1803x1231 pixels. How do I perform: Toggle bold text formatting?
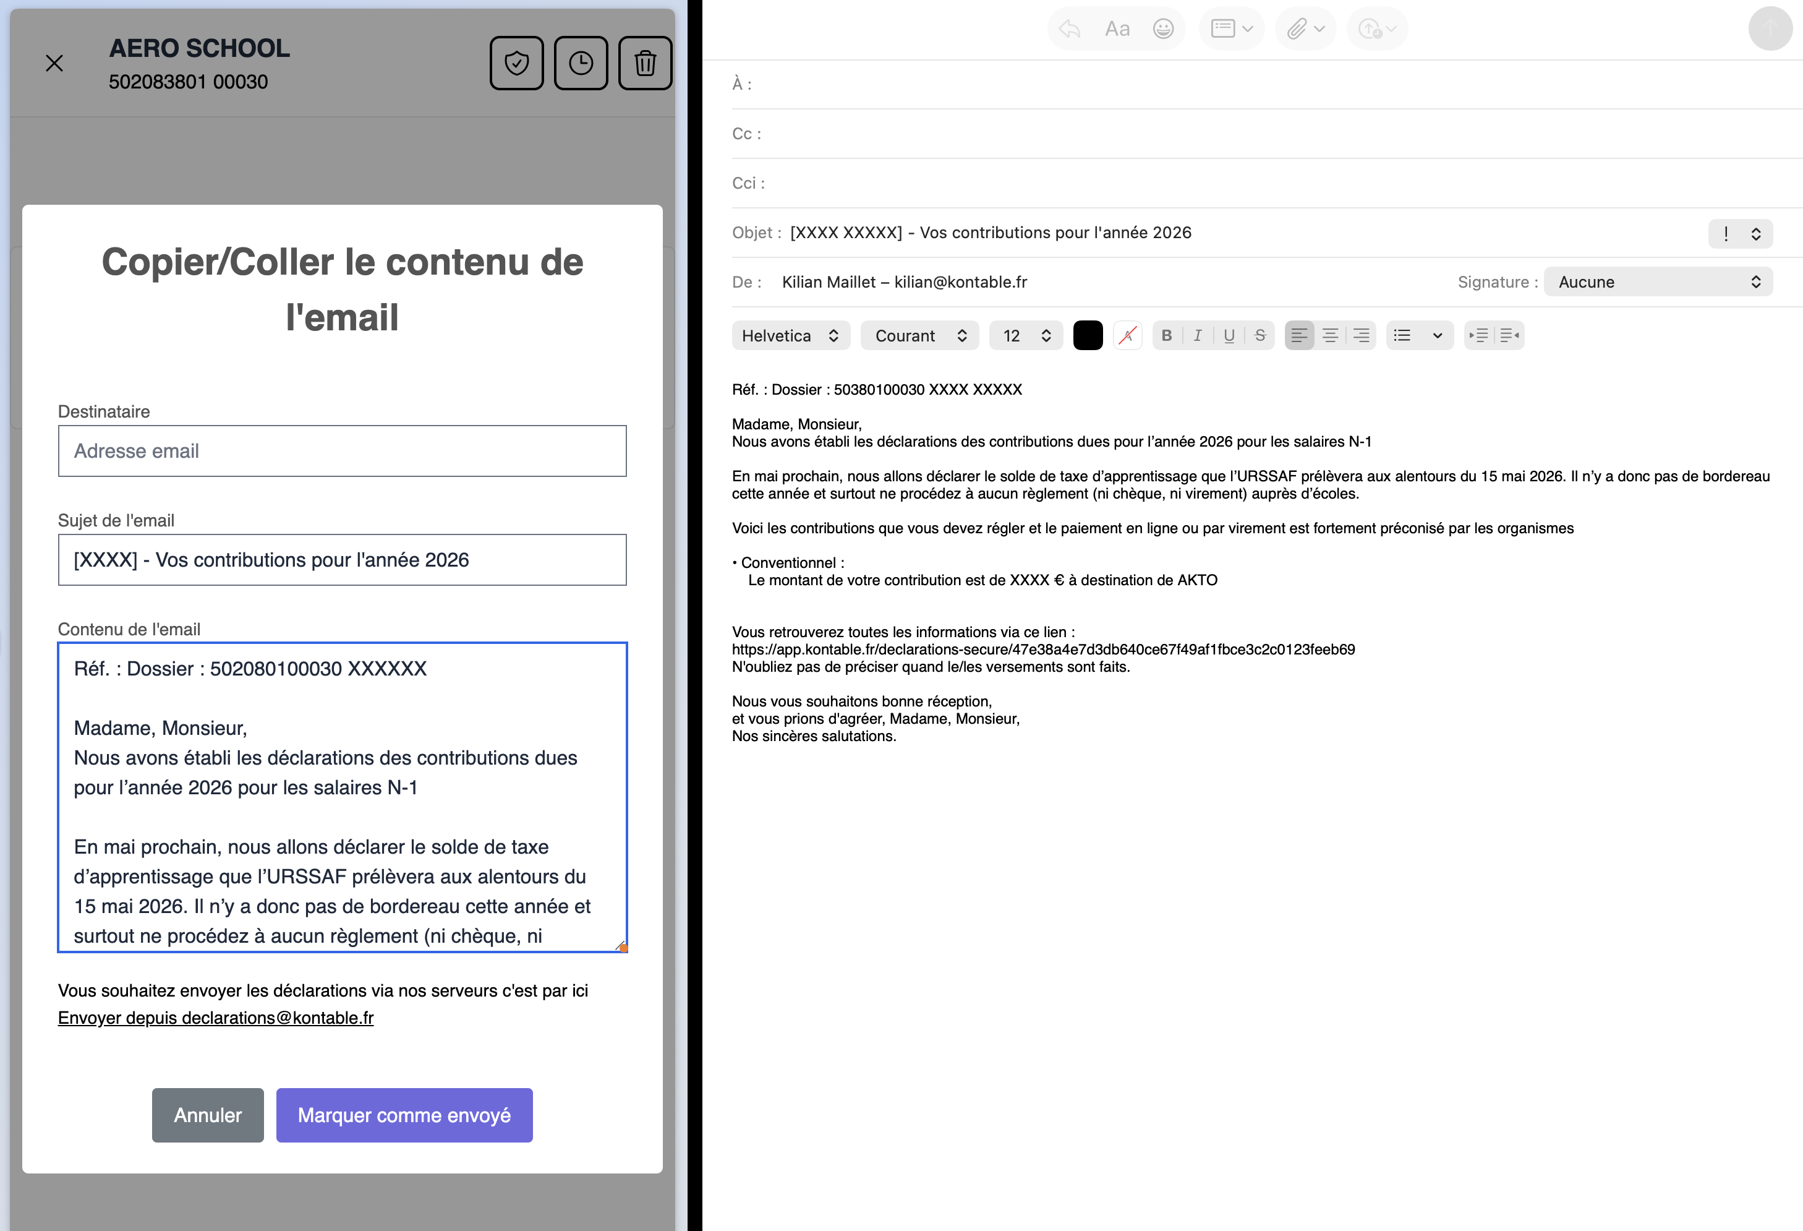coord(1166,335)
